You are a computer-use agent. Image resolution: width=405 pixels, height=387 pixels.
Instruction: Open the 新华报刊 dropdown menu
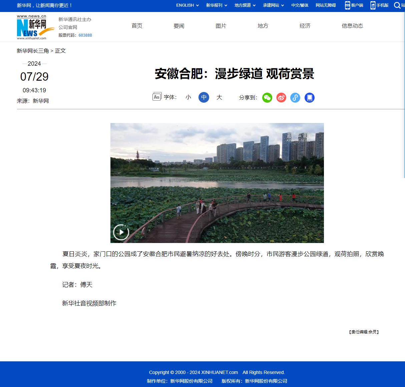click(217, 5)
